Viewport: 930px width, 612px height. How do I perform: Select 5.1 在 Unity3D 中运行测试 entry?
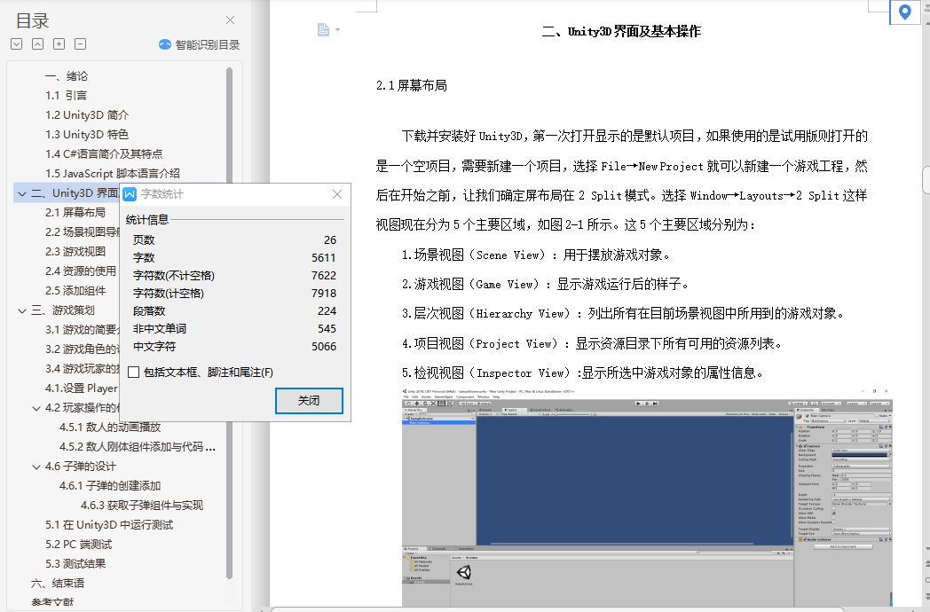coord(109,525)
